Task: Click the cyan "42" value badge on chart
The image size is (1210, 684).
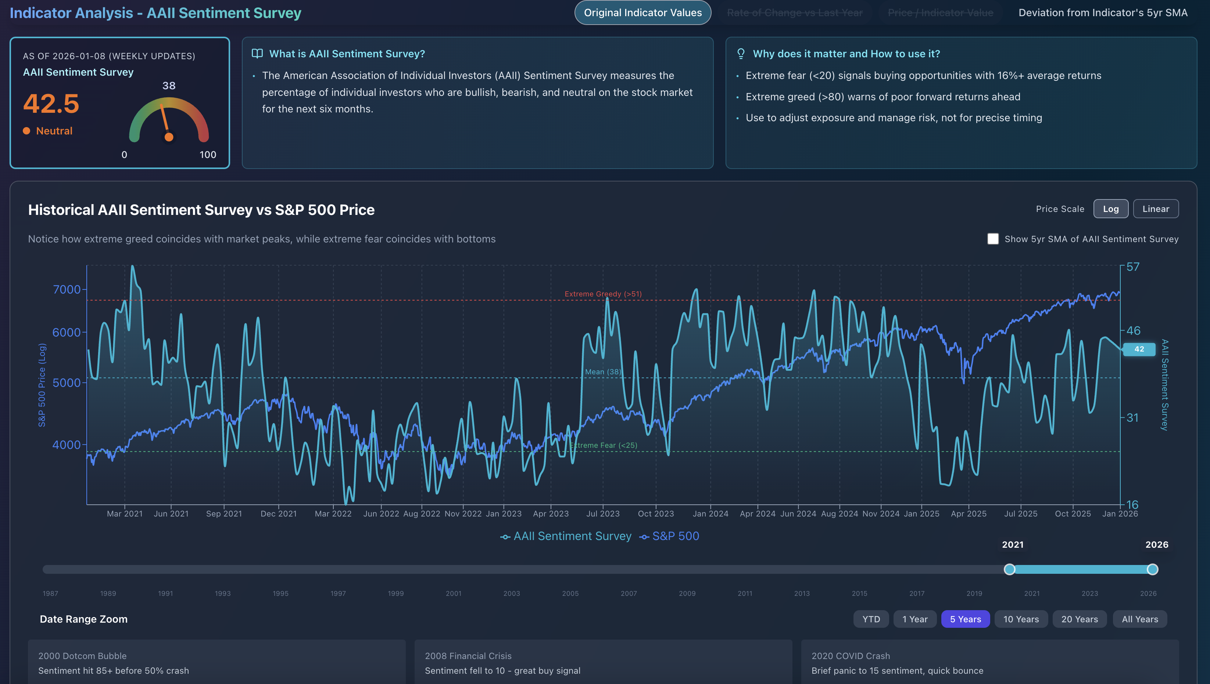Action: pos(1139,349)
